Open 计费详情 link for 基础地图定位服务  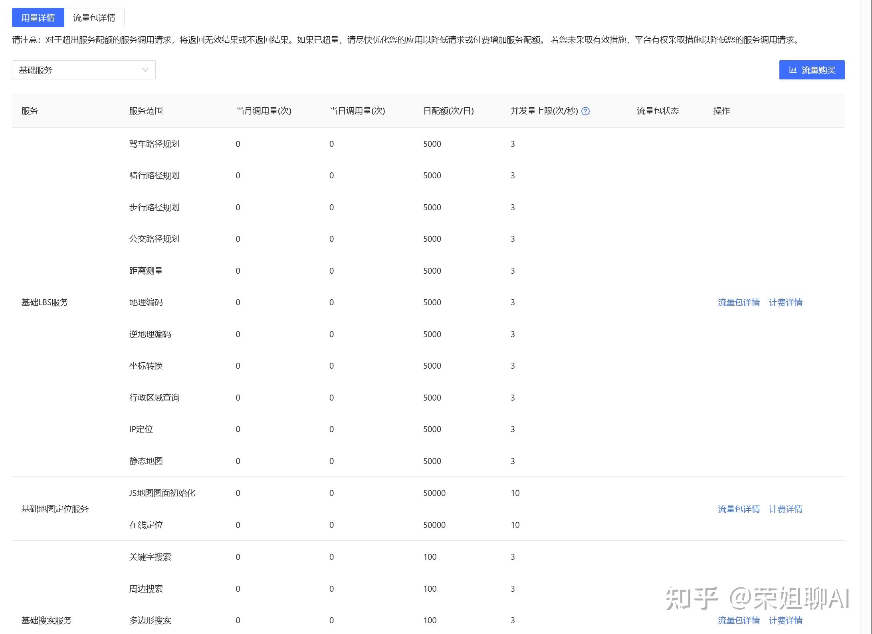(x=785, y=509)
